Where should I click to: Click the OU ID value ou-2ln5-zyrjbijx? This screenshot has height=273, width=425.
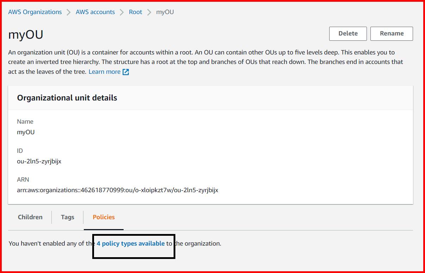pyautogui.click(x=39, y=161)
